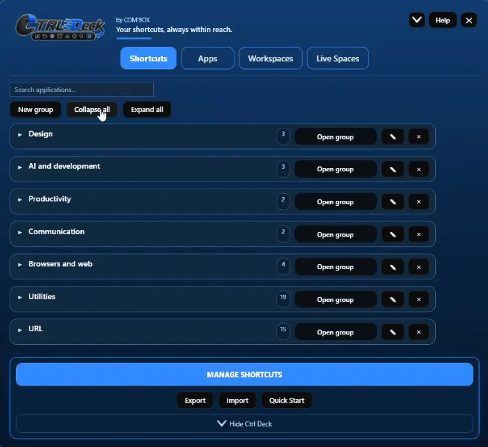Click the chevron-down button beside Help

click(x=416, y=20)
